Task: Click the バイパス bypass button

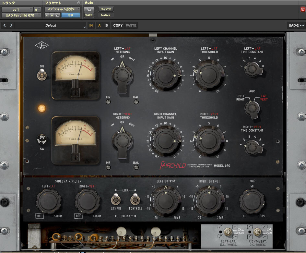Action: coord(106,9)
